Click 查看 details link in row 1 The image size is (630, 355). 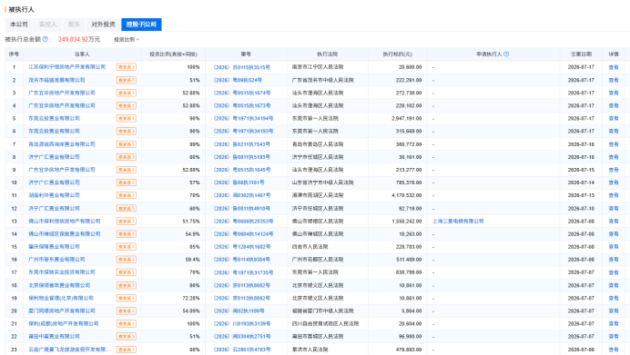click(614, 67)
